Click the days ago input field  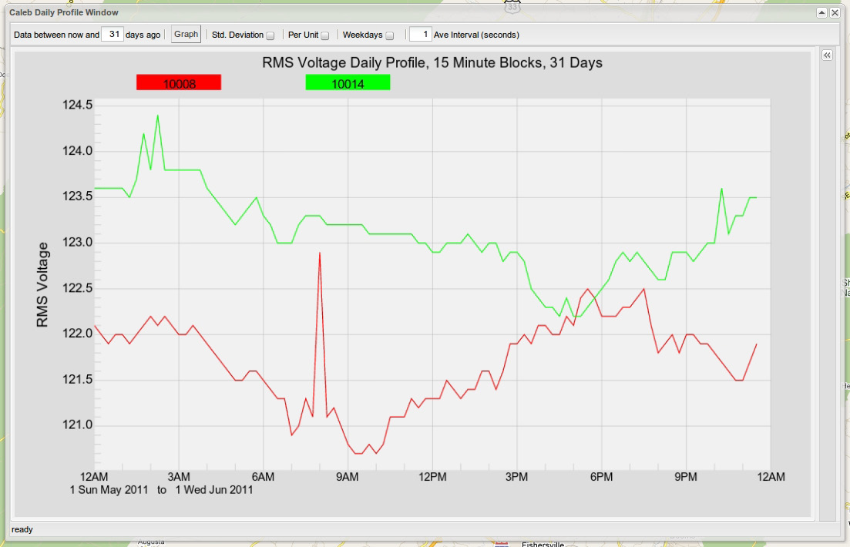click(113, 35)
